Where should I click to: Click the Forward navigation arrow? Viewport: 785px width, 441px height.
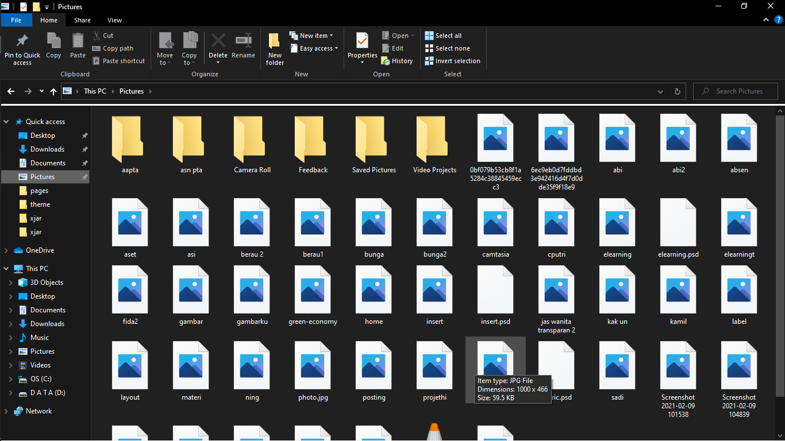28,91
